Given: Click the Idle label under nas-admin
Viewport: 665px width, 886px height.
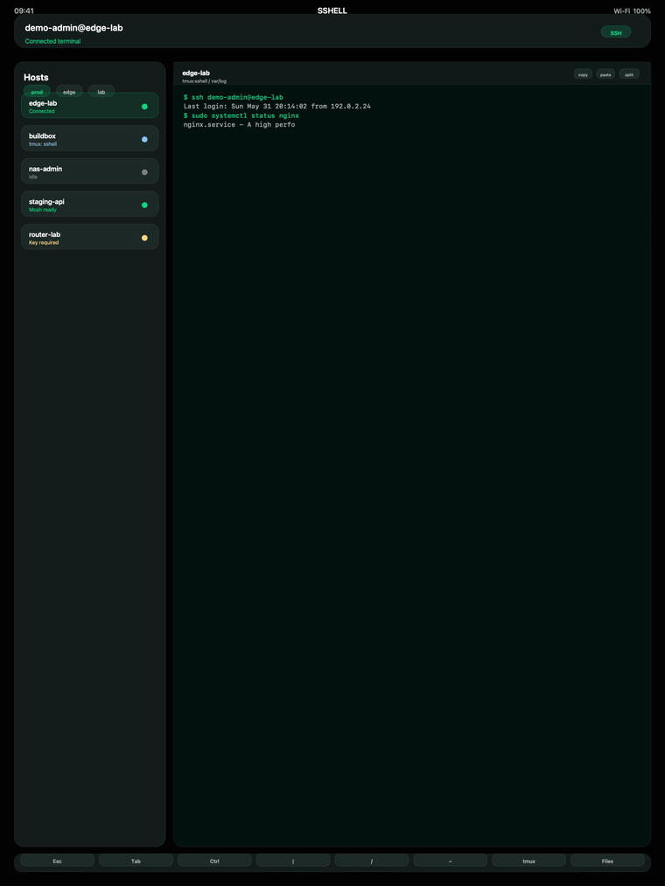Looking at the screenshot, I should click(x=32, y=177).
